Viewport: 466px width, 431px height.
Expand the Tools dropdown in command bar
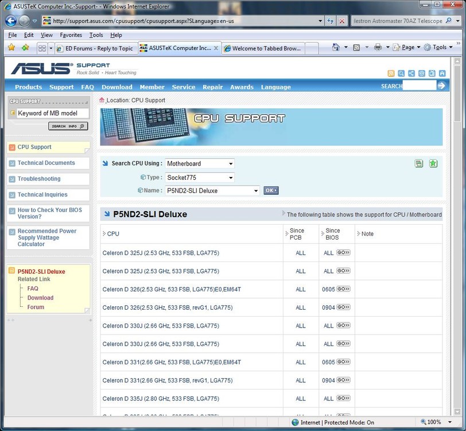click(451, 47)
